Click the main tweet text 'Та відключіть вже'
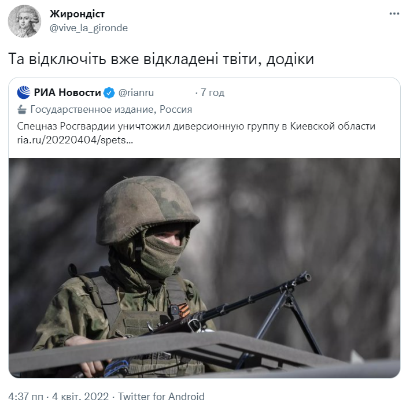Screen dimensions: 406x414 point(73,58)
